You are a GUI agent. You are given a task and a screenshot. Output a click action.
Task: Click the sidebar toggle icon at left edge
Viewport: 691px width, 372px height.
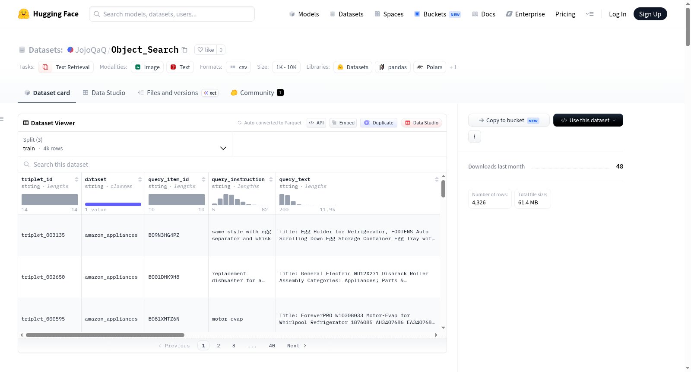2,119
